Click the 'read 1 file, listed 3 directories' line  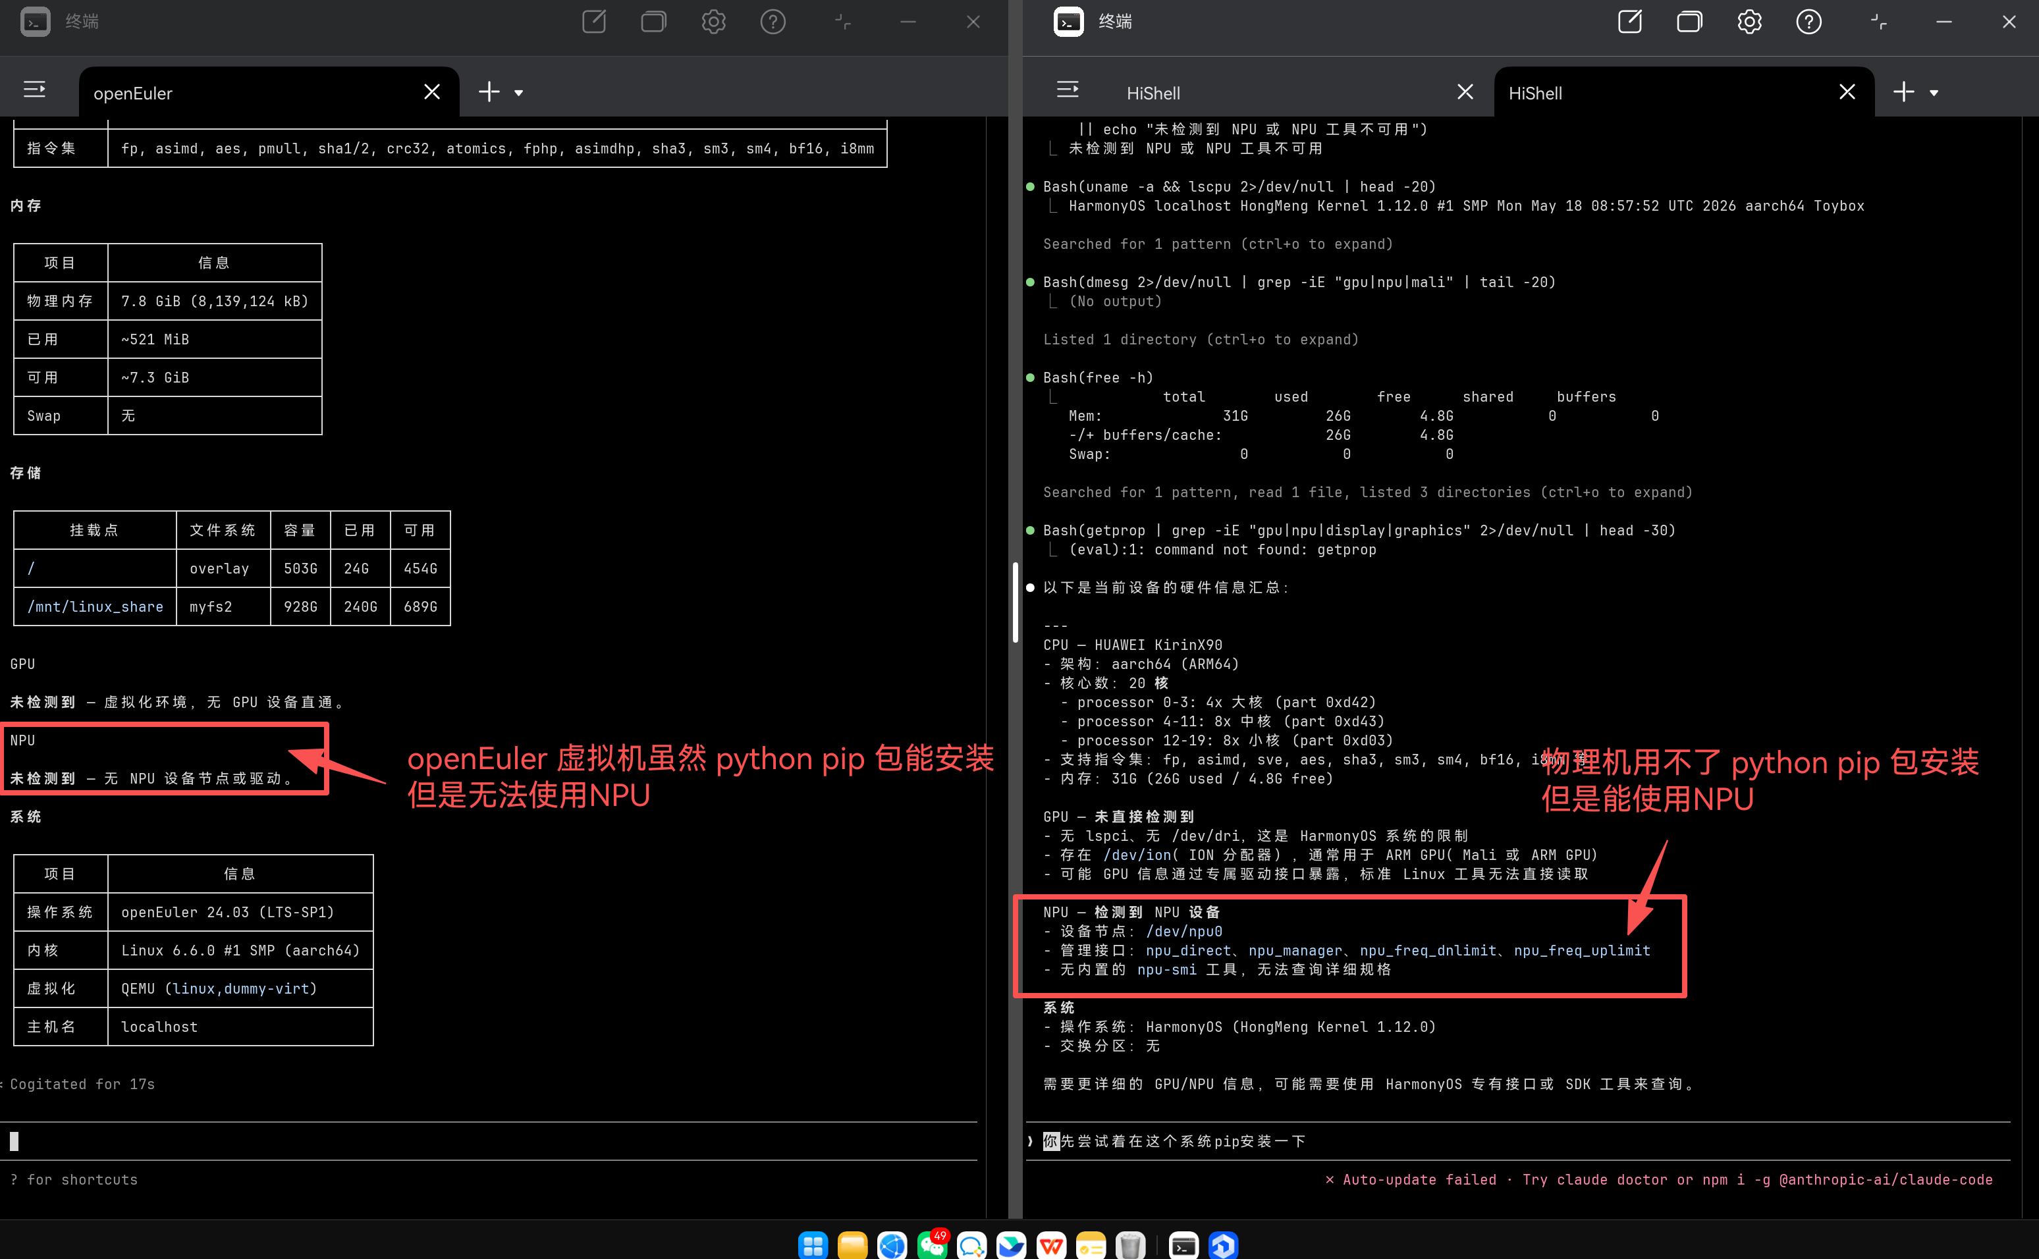[1367, 492]
